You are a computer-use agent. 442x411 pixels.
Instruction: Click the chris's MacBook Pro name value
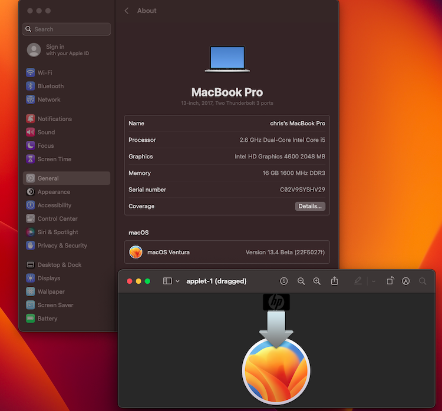(298, 124)
